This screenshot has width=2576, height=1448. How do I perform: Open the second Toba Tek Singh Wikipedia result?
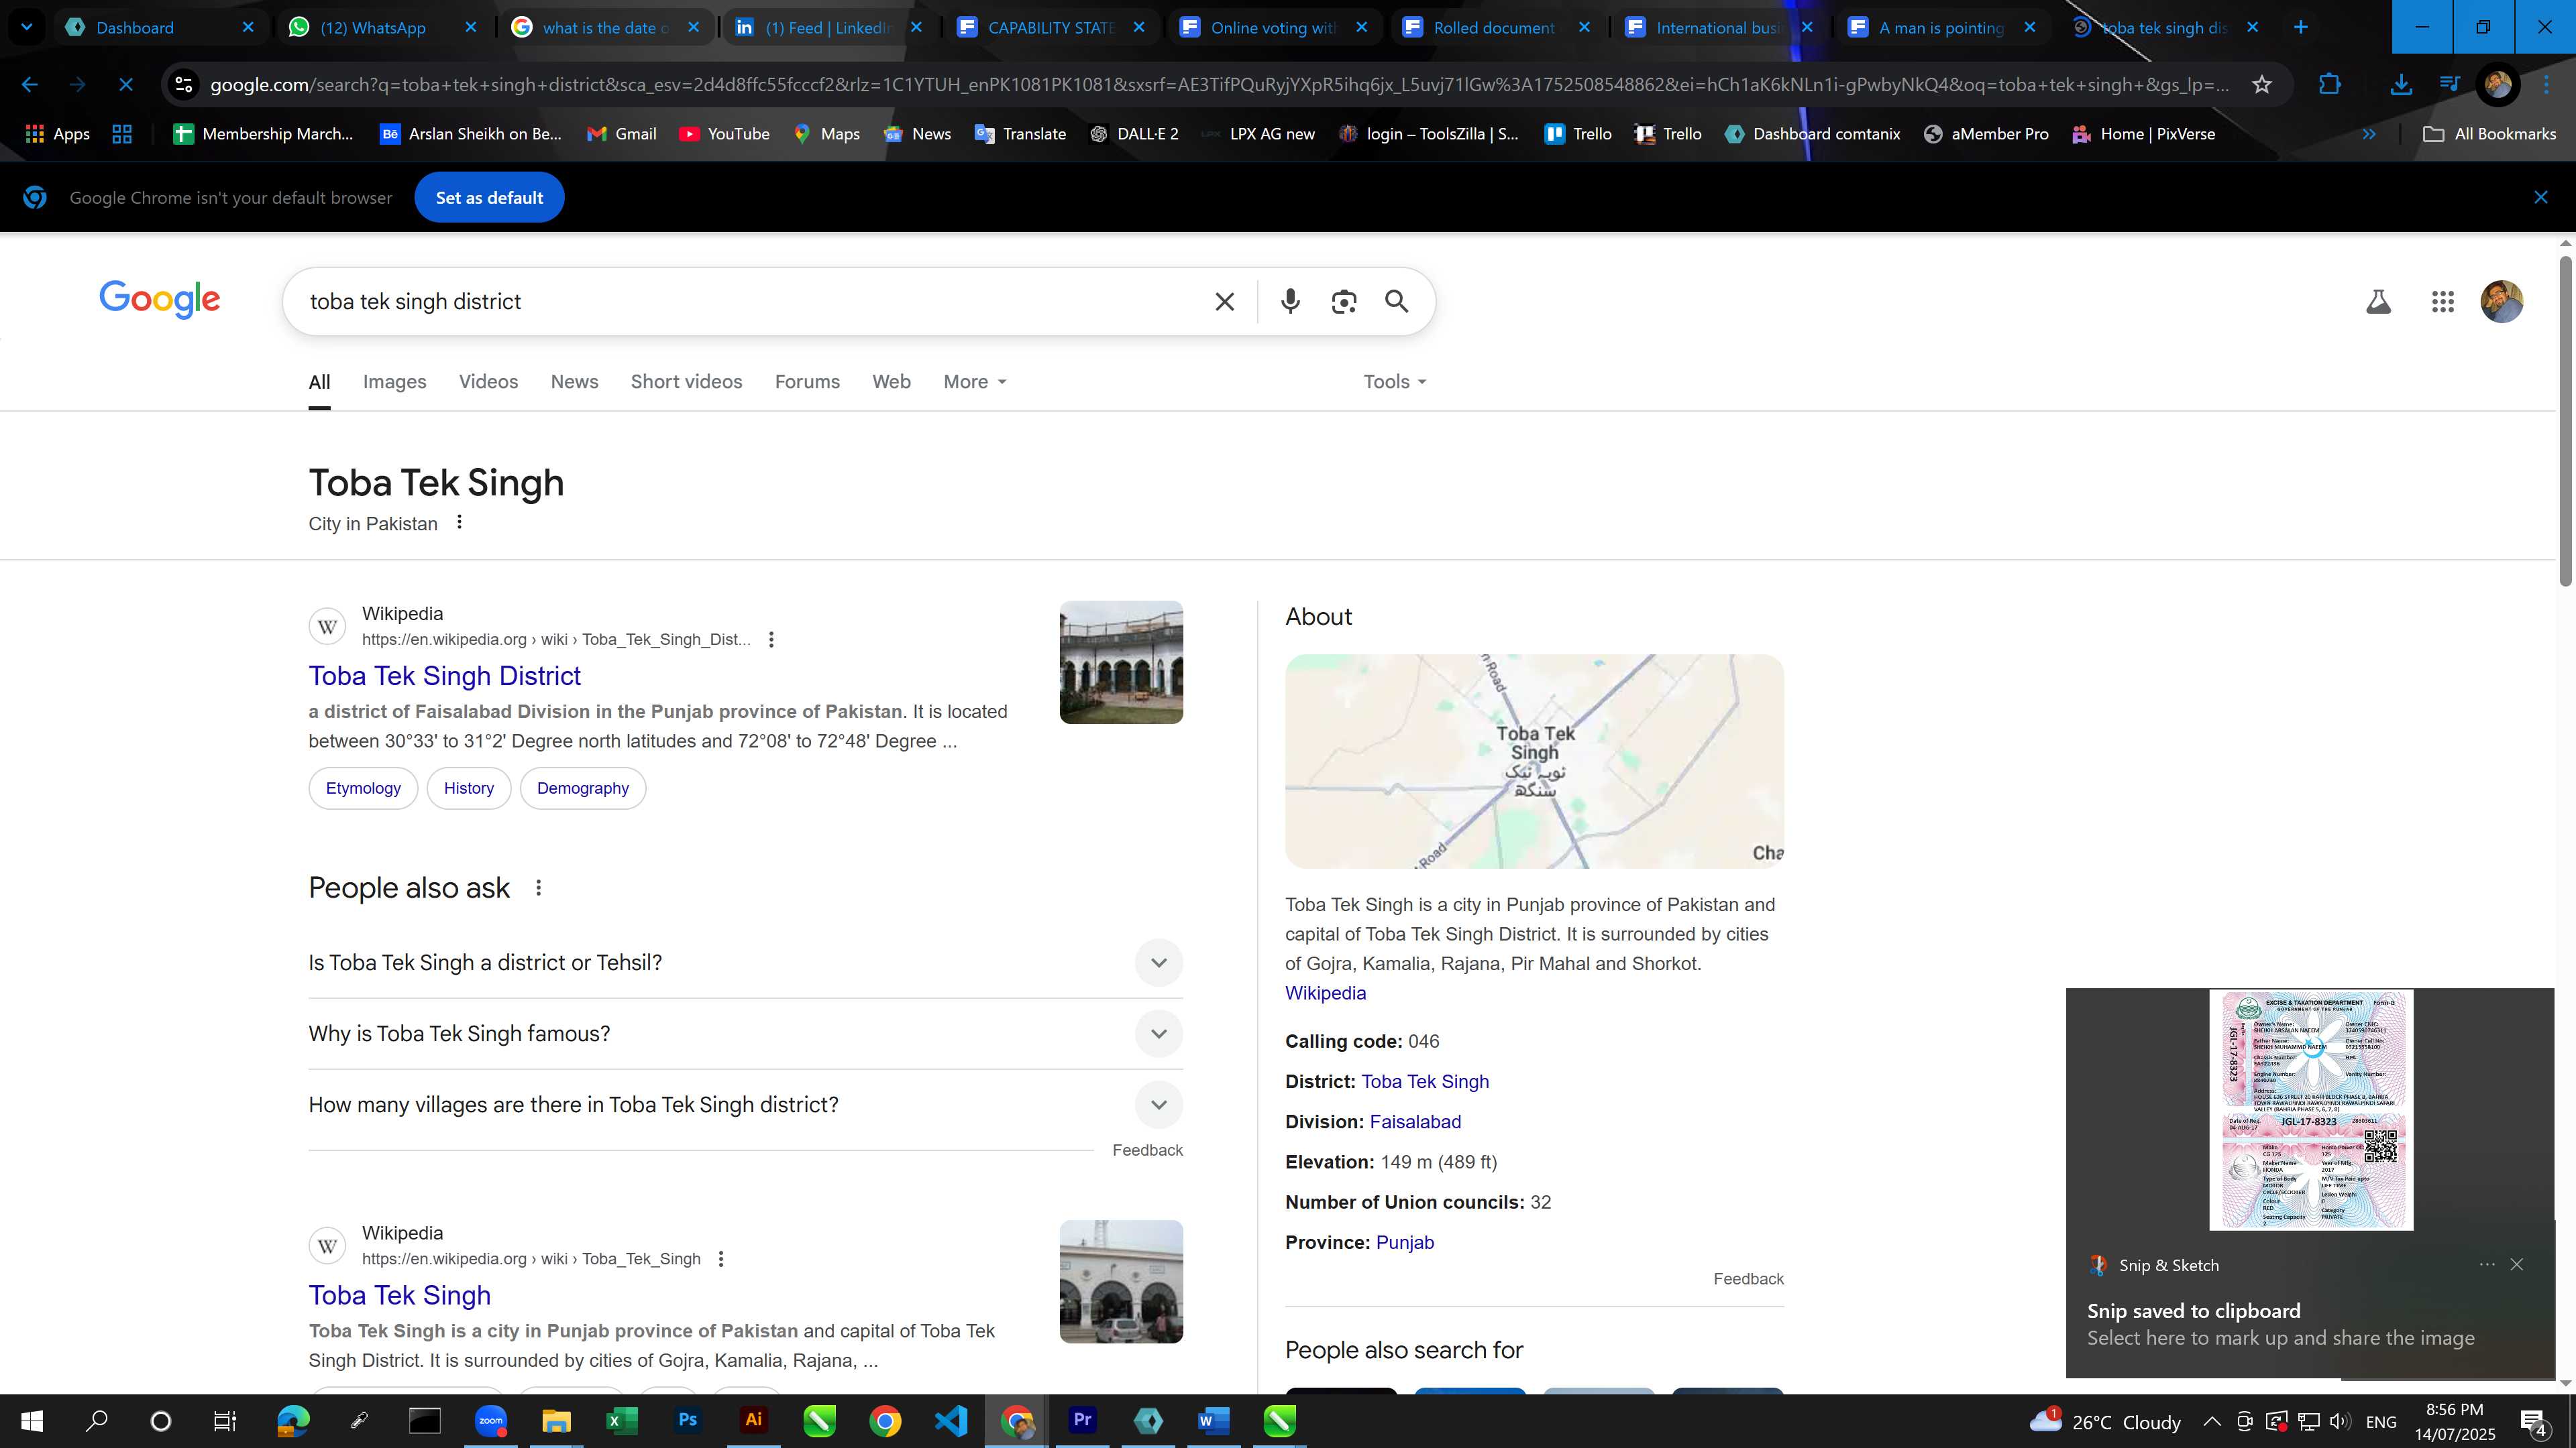[399, 1296]
